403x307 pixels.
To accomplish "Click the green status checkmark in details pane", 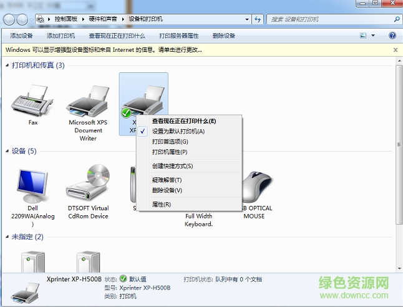I will coord(123,279).
